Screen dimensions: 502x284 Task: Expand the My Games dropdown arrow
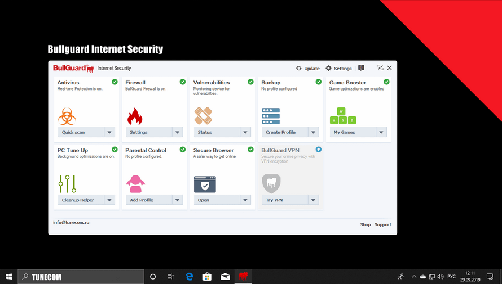coord(381,132)
